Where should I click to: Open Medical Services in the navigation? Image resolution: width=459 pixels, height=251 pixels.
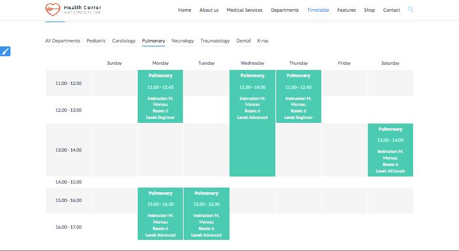(x=245, y=10)
